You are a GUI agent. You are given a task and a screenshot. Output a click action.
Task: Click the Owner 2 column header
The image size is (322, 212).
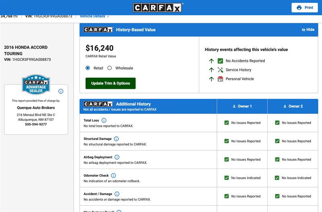point(293,106)
